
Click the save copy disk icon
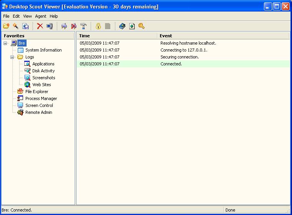25,26
